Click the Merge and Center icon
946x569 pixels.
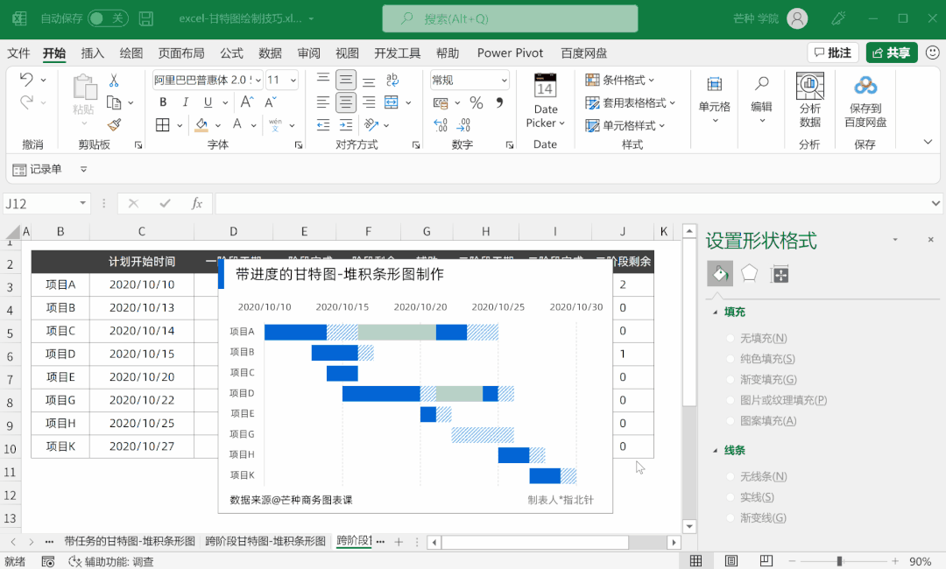392,102
